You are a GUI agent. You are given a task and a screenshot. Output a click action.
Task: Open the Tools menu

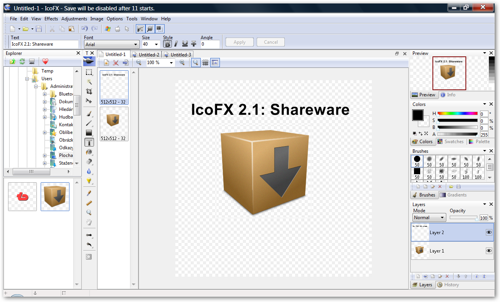click(x=132, y=19)
